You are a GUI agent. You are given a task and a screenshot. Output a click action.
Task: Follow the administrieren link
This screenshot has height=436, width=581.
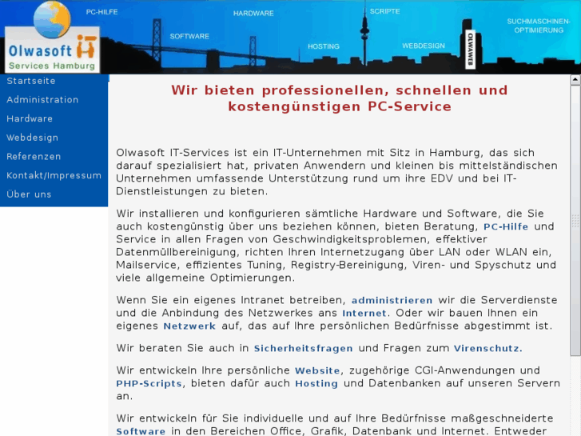tap(392, 300)
